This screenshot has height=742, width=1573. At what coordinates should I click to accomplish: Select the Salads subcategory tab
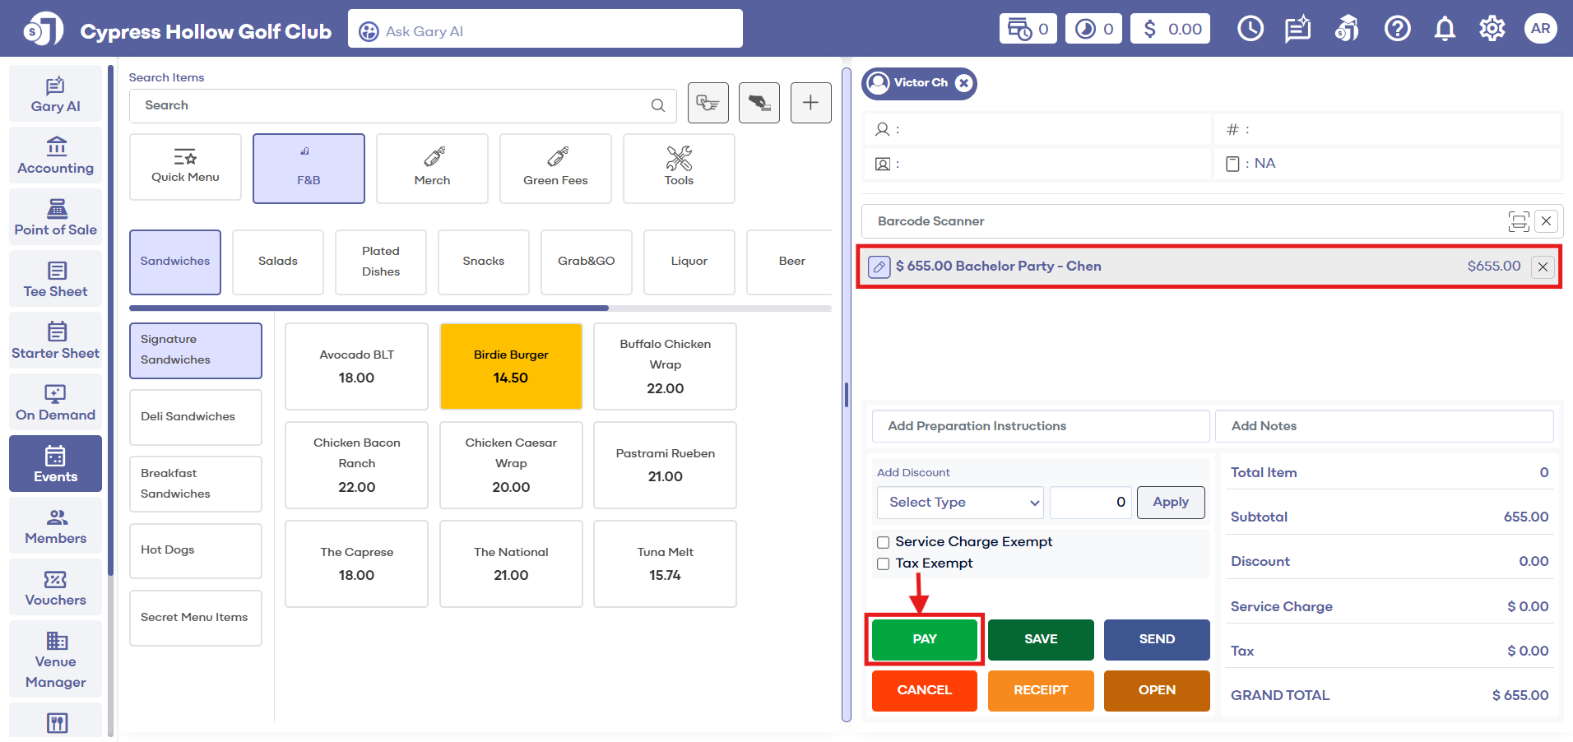(278, 262)
